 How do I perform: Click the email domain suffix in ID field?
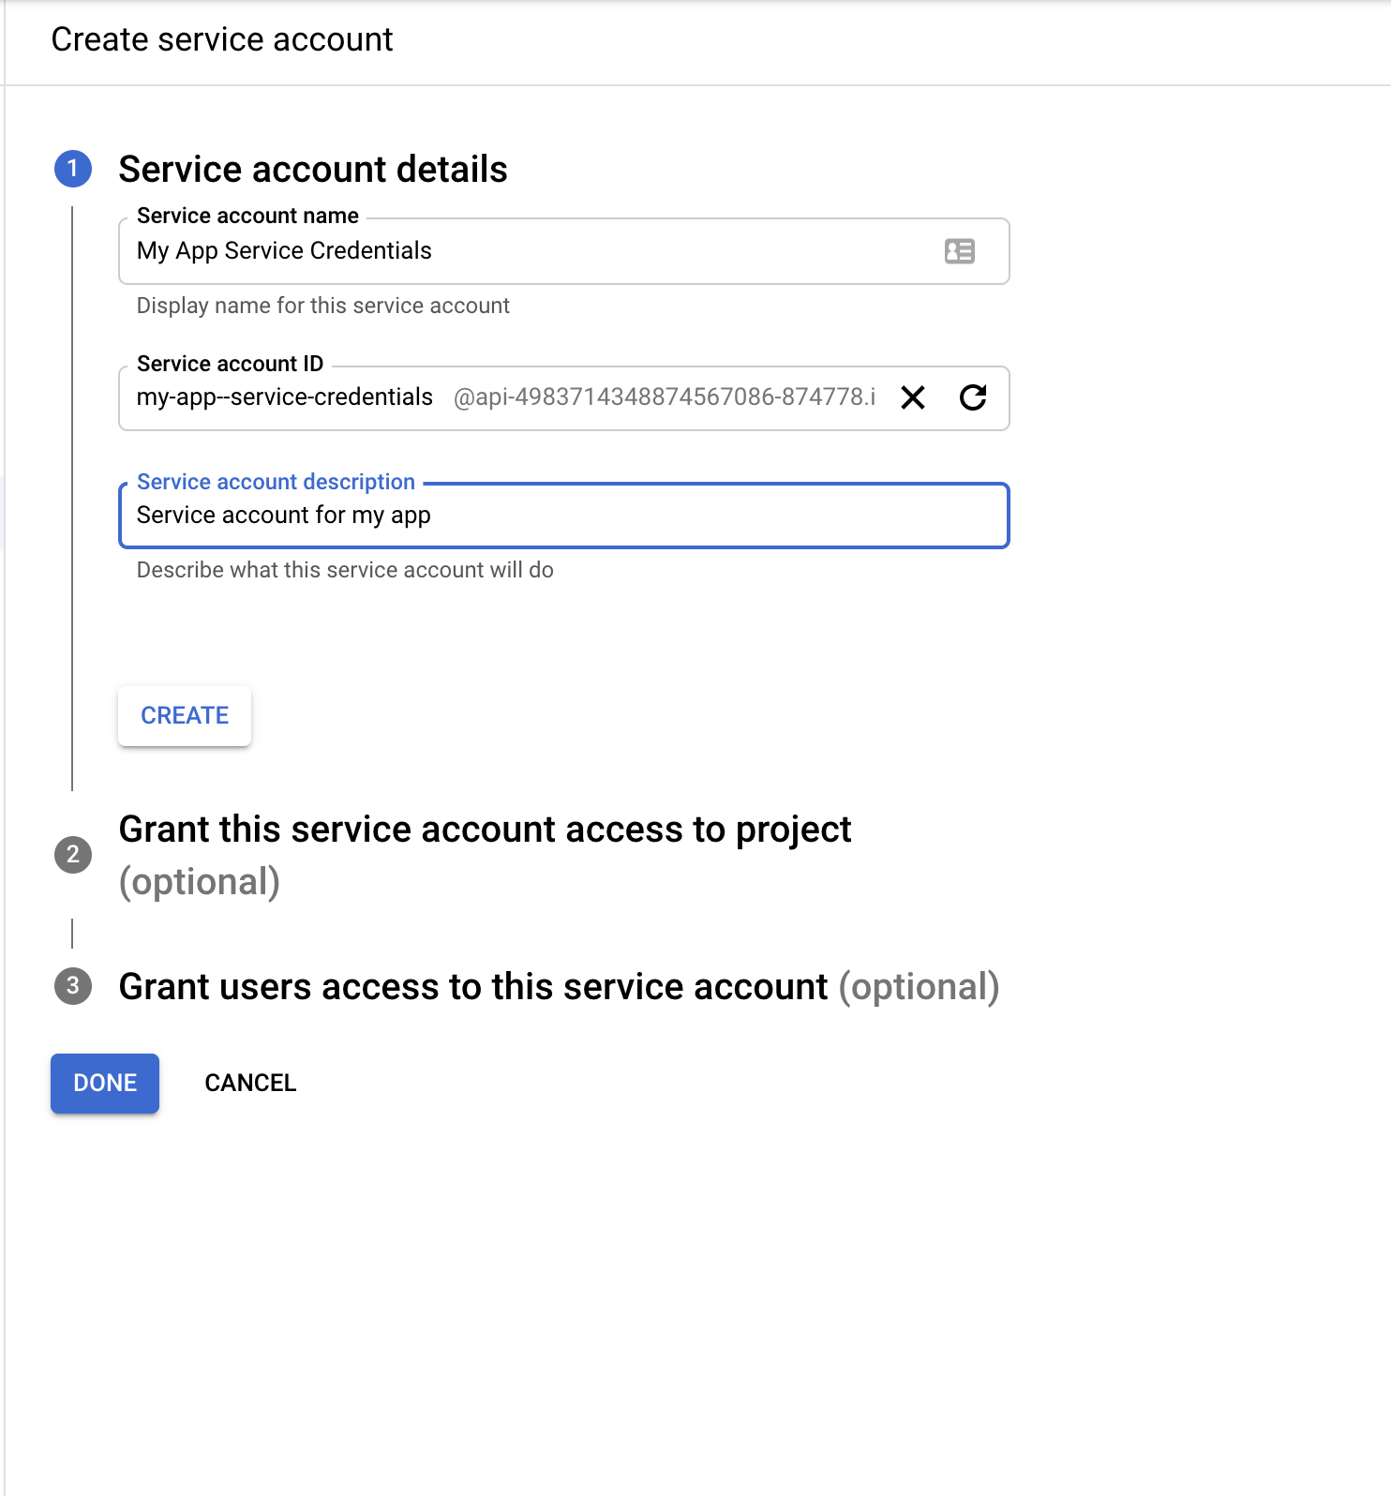(665, 397)
